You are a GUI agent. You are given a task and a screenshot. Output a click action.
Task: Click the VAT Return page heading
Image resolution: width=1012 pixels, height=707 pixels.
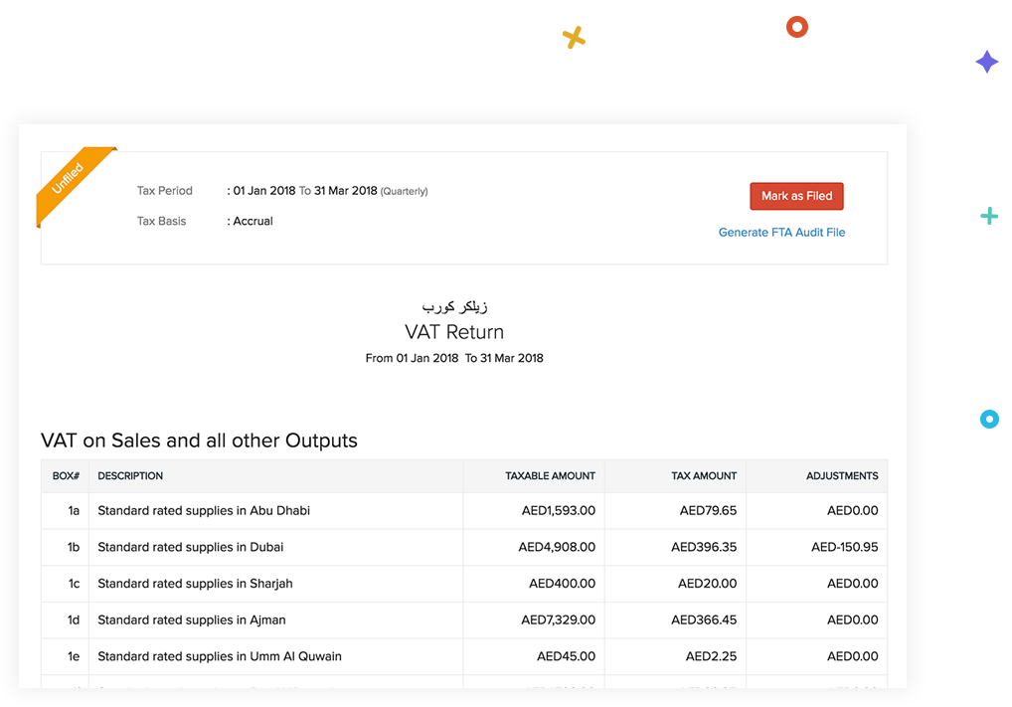(x=454, y=332)
